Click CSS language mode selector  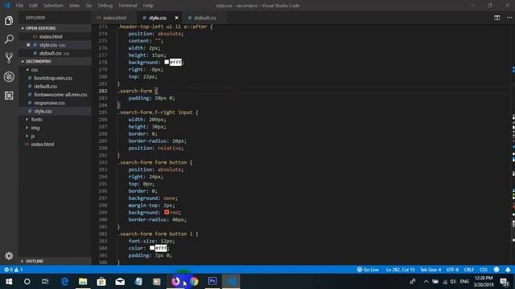tap(484, 270)
